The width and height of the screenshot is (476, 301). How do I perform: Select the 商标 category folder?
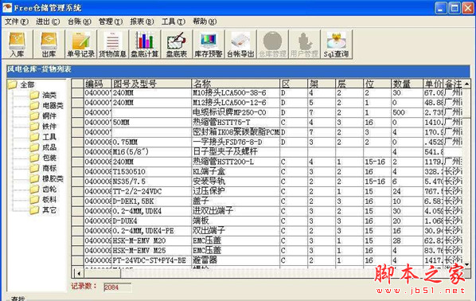click(49, 168)
